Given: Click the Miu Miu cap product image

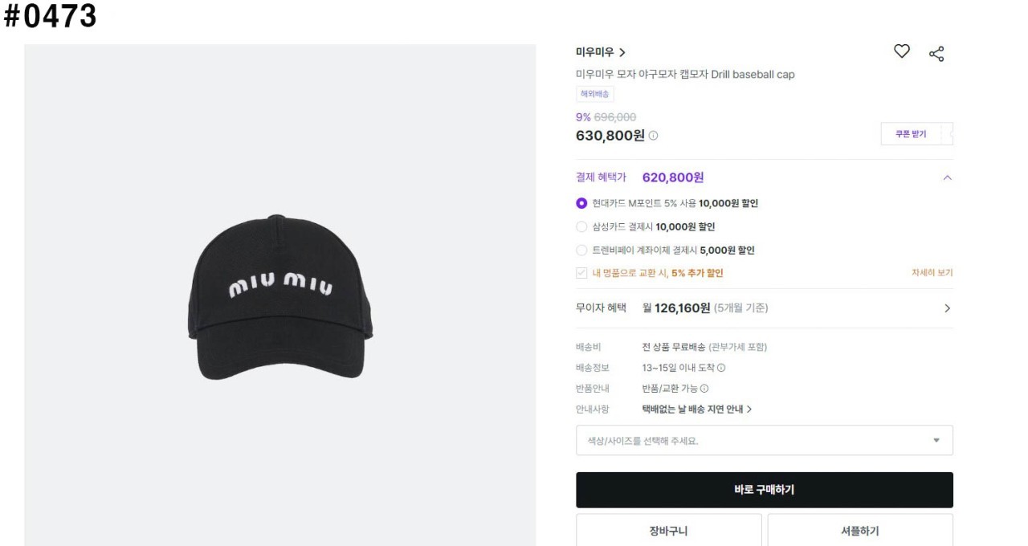Looking at the screenshot, I should (x=280, y=296).
